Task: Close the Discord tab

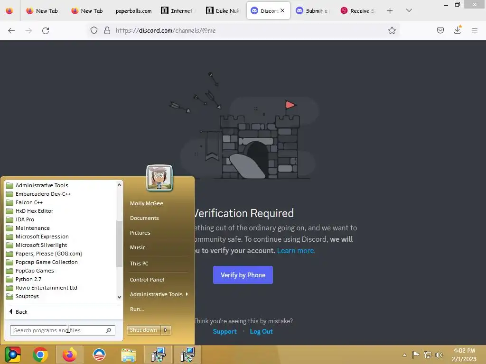Action: tap(282, 10)
